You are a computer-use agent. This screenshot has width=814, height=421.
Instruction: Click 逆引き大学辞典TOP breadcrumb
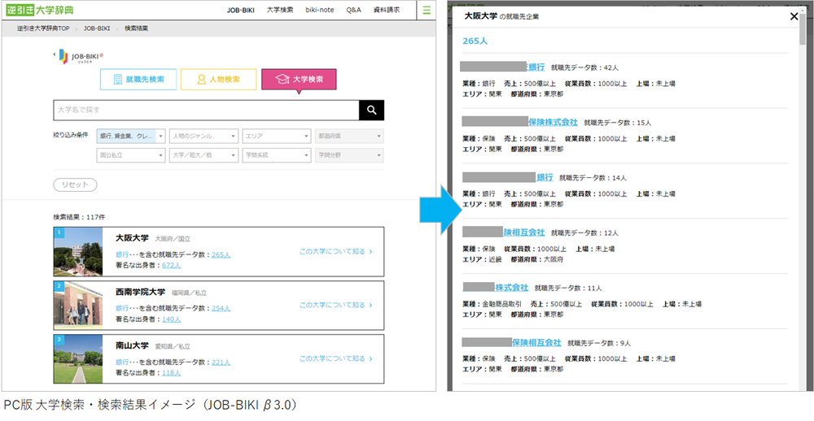pos(43,28)
